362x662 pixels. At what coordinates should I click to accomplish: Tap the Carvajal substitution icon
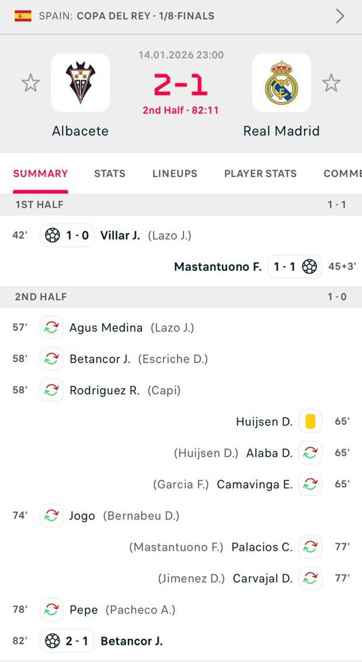pyautogui.click(x=310, y=578)
